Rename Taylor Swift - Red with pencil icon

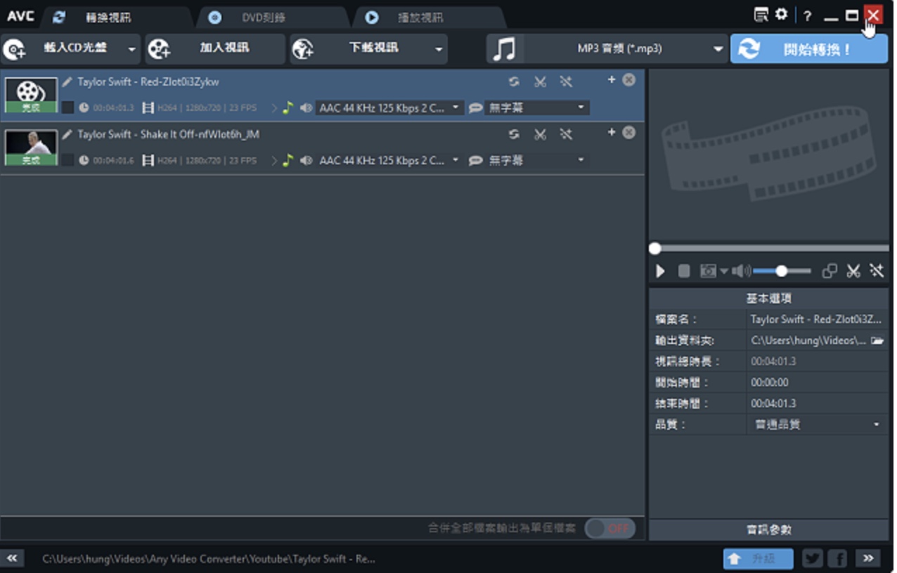pyautogui.click(x=67, y=81)
